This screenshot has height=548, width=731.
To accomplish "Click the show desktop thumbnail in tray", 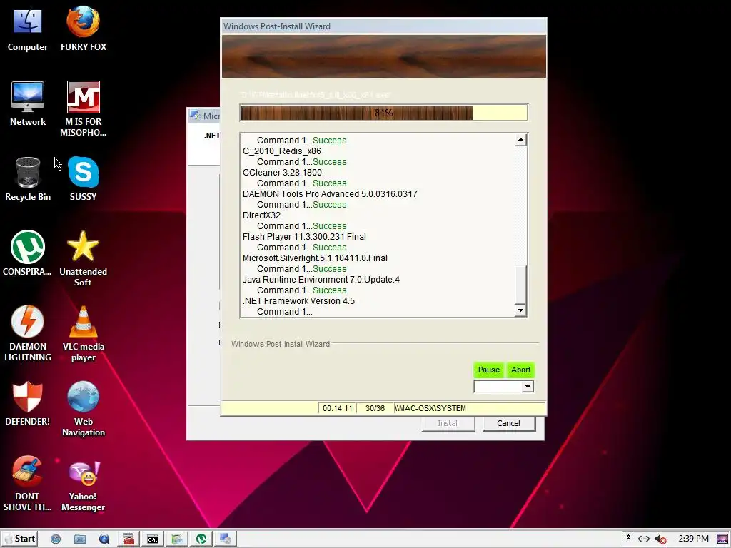I will click(722, 539).
